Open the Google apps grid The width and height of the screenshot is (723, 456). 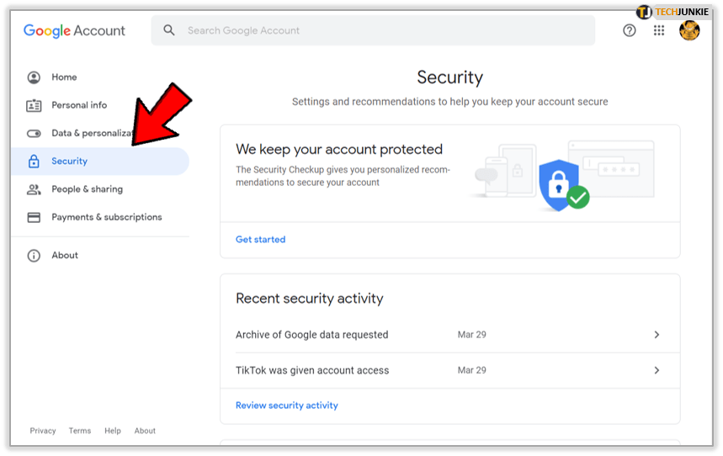click(x=659, y=30)
